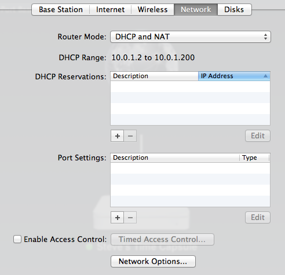
Task: Open the Disks tab
Action: point(234,9)
